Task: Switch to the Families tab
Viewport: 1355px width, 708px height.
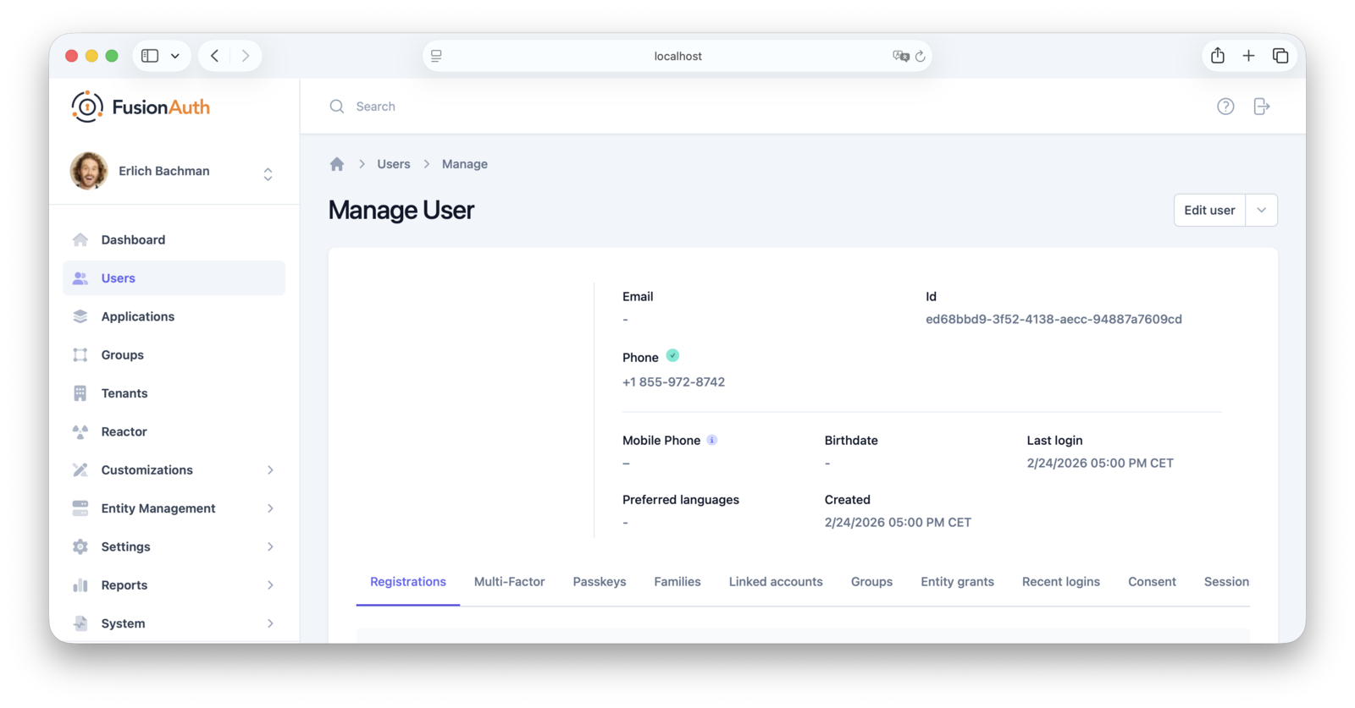Action: (677, 582)
